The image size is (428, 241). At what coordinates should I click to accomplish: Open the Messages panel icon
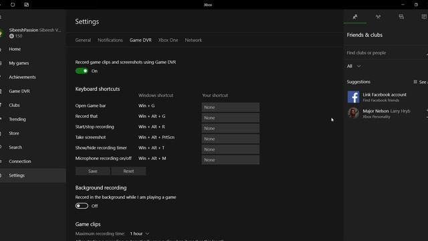click(x=401, y=17)
